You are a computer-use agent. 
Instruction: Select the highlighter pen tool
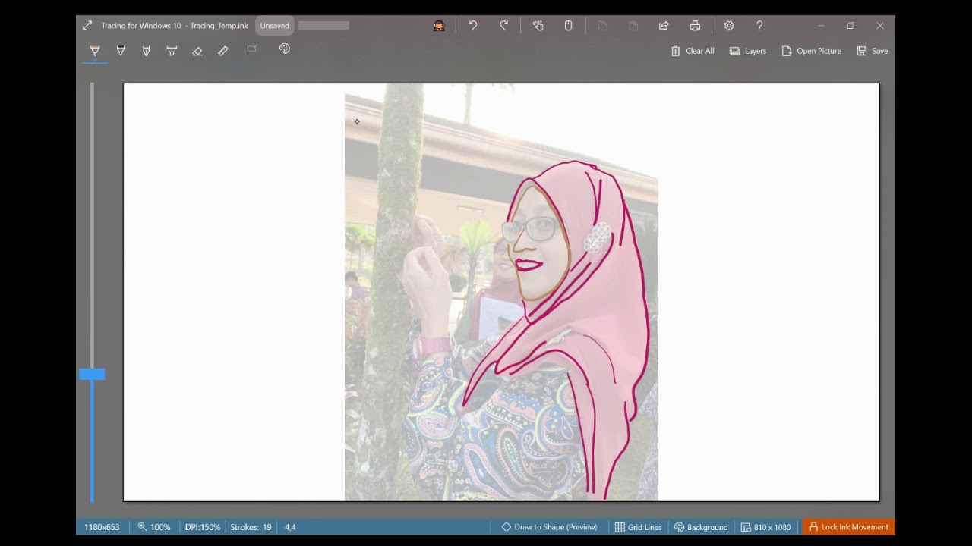coord(172,51)
